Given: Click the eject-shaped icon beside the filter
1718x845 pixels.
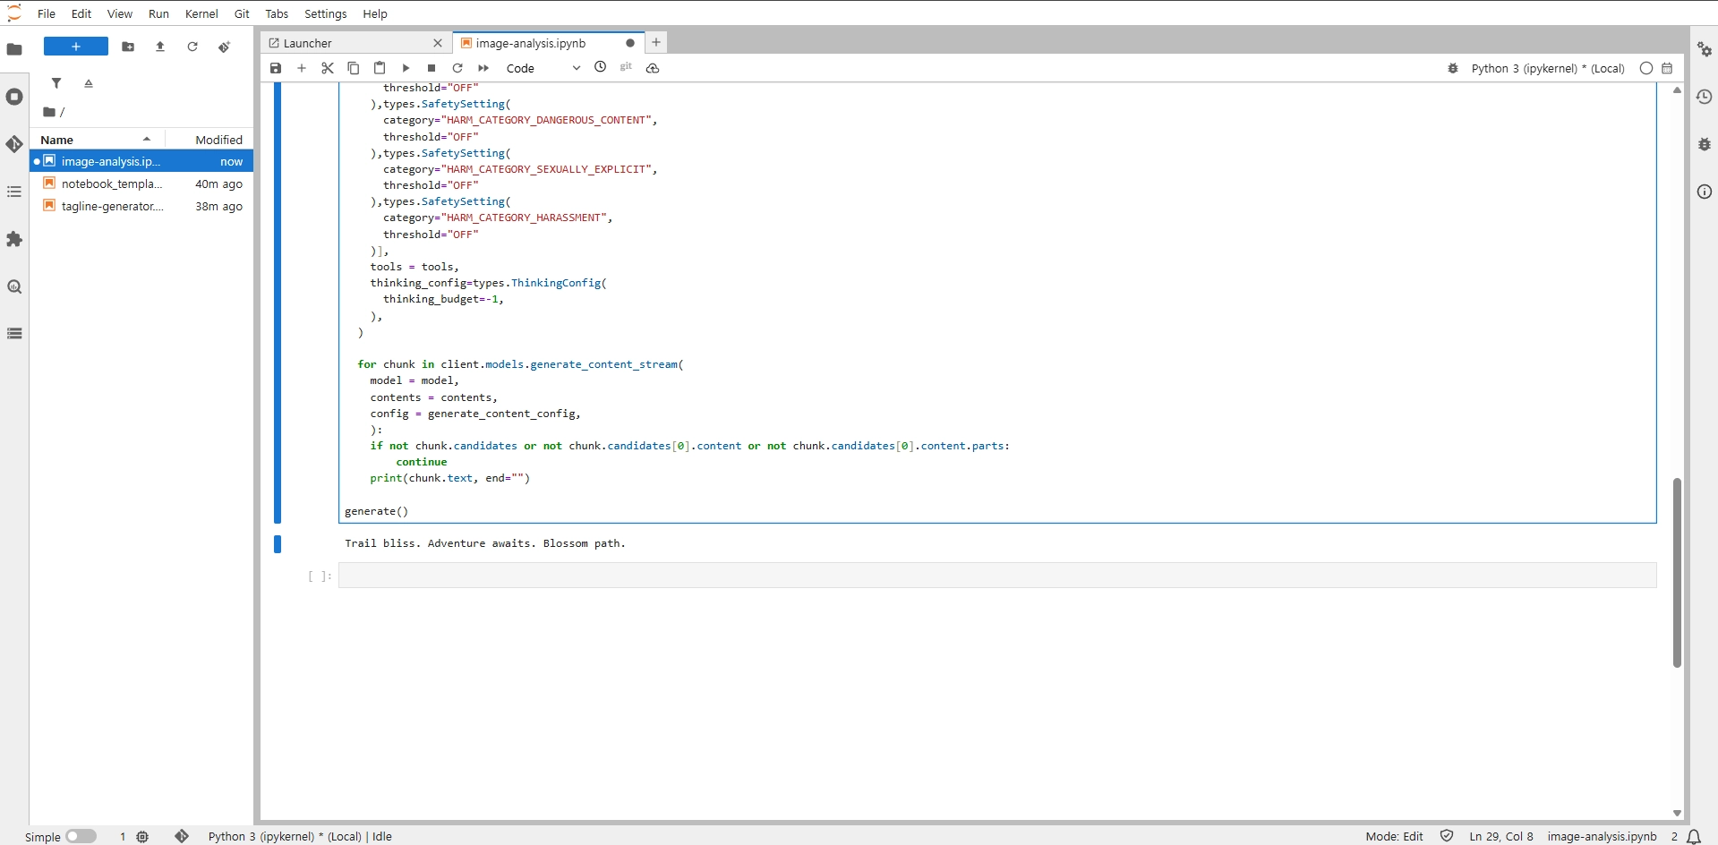Looking at the screenshot, I should pyautogui.click(x=89, y=83).
